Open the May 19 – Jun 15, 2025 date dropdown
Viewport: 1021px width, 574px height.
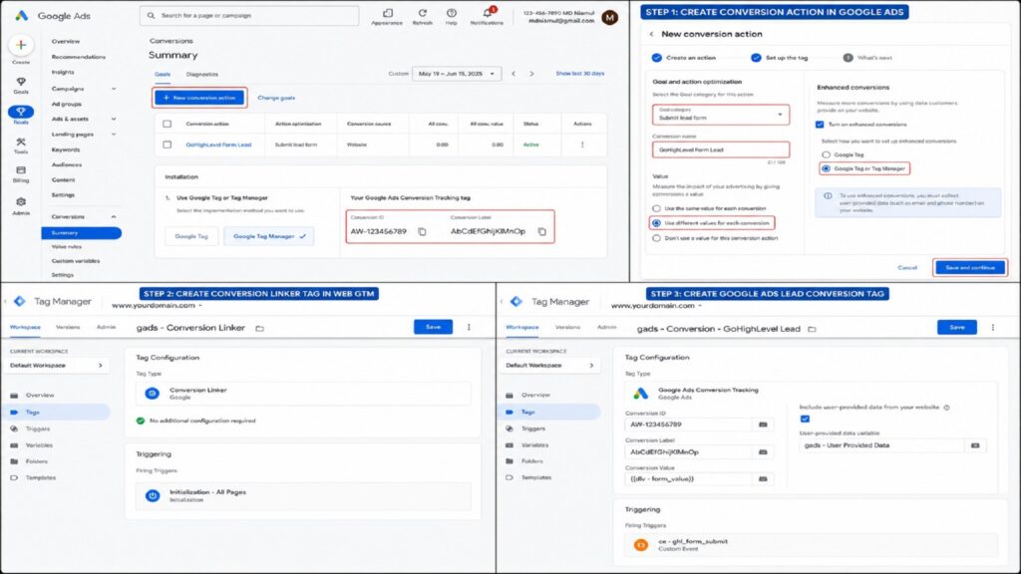click(457, 74)
